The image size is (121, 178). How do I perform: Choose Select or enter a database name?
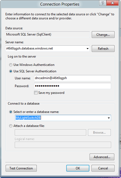11,112
